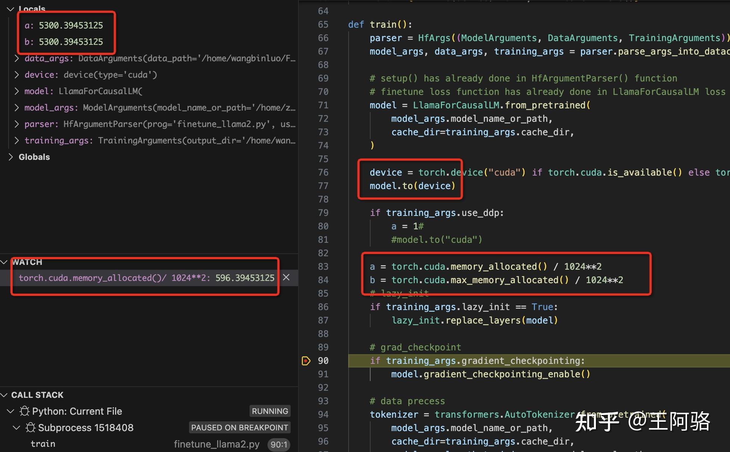This screenshot has height=452, width=730.
Task: Collapse the Locals section
Action: [10, 9]
